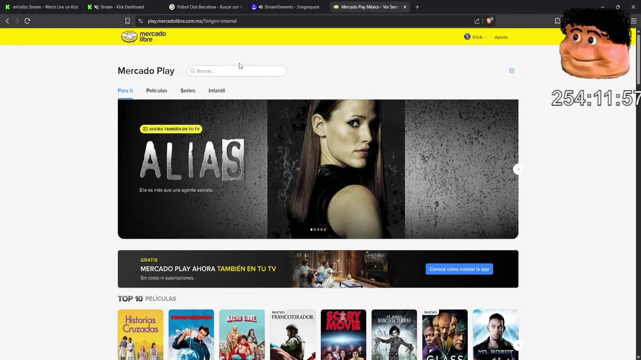Open the Series tab
Screen dimensions: 641x360
[188, 90]
